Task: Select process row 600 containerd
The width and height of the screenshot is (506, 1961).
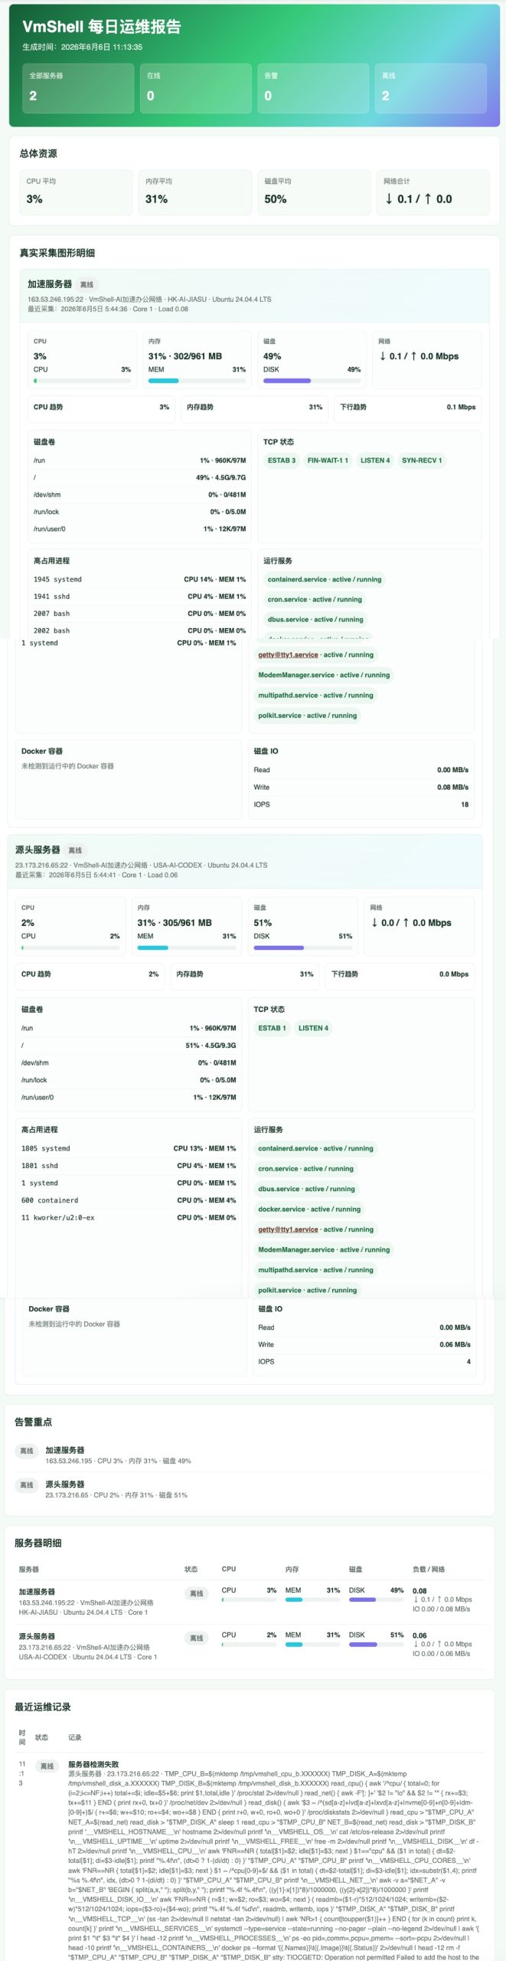Action: [129, 1200]
